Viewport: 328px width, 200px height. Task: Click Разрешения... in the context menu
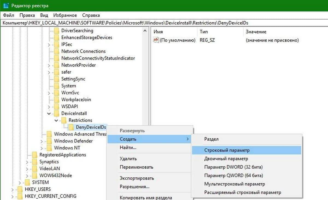point(150,187)
